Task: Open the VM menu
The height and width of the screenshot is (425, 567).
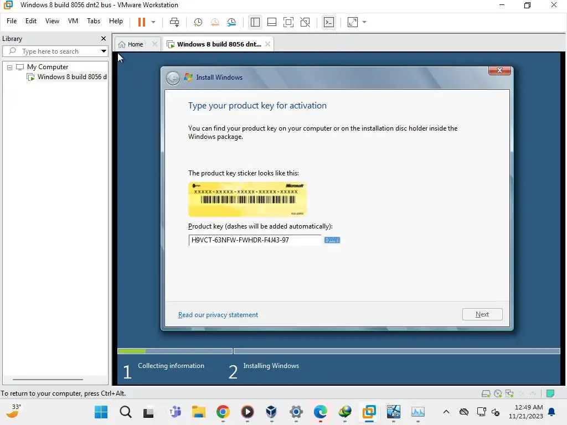Action: coord(73,21)
